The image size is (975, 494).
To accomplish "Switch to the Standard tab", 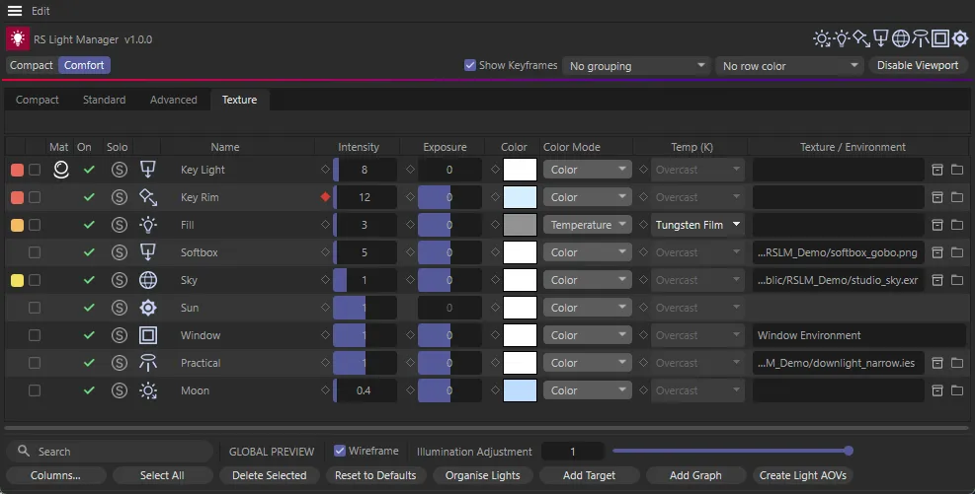I will coord(104,100).
